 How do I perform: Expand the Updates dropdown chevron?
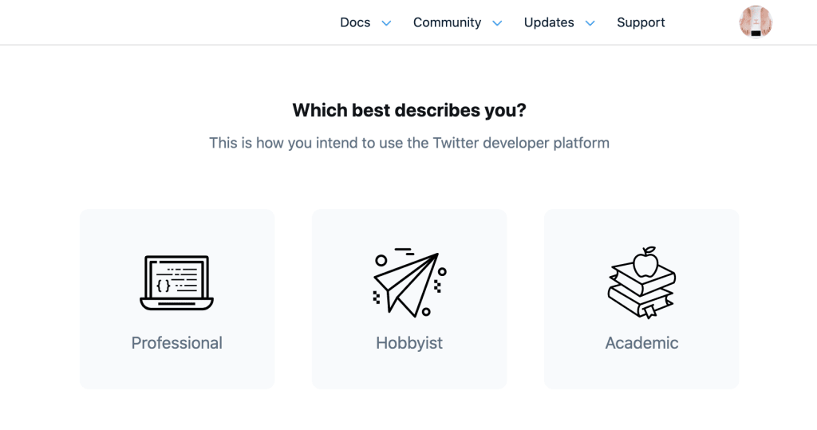[590, 23]
